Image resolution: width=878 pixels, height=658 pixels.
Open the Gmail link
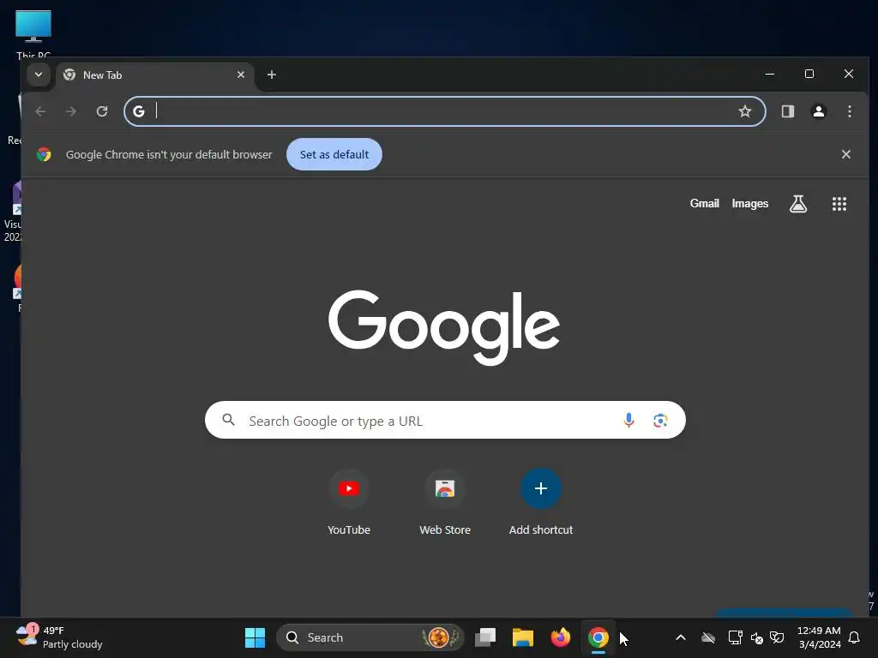705,204
